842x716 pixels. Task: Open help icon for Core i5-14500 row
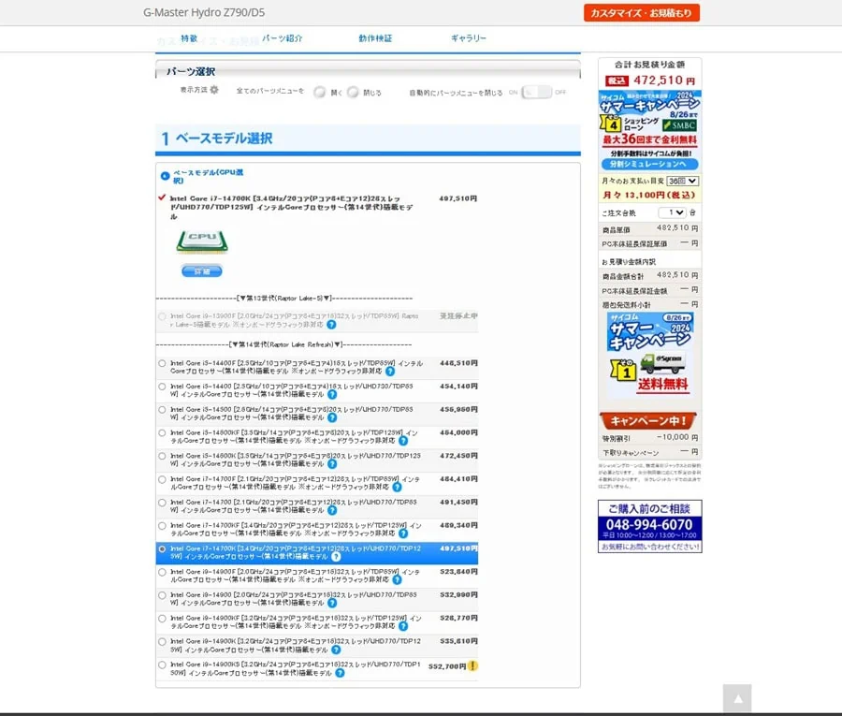pos(332,417)
